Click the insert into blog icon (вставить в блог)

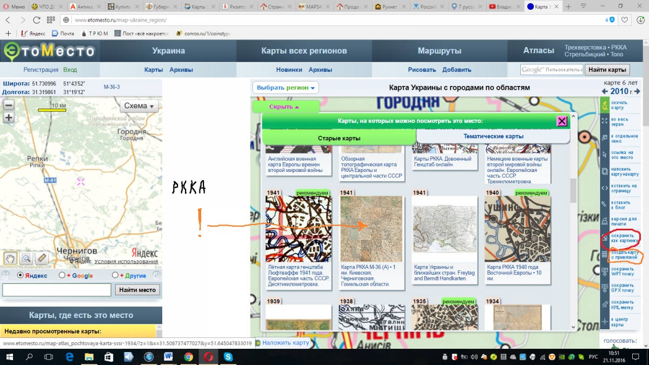(x=605, y=204)
